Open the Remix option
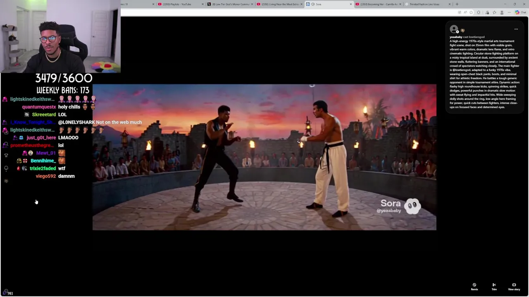This screenshot has height=297, width=529. (474, 287)
